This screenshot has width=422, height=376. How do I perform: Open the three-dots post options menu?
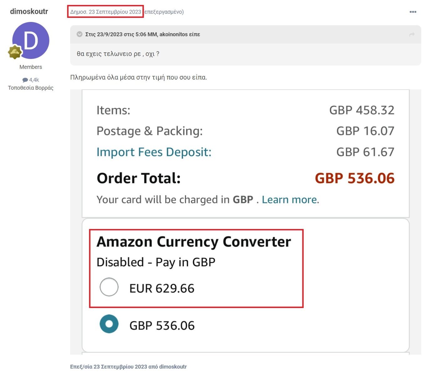tap(413, 12)
